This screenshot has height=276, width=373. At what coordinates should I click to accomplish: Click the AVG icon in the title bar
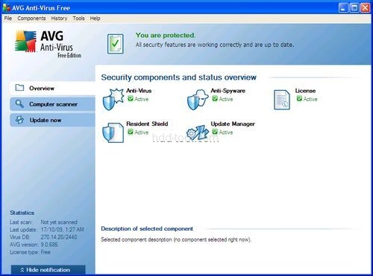tap(7, 7)
